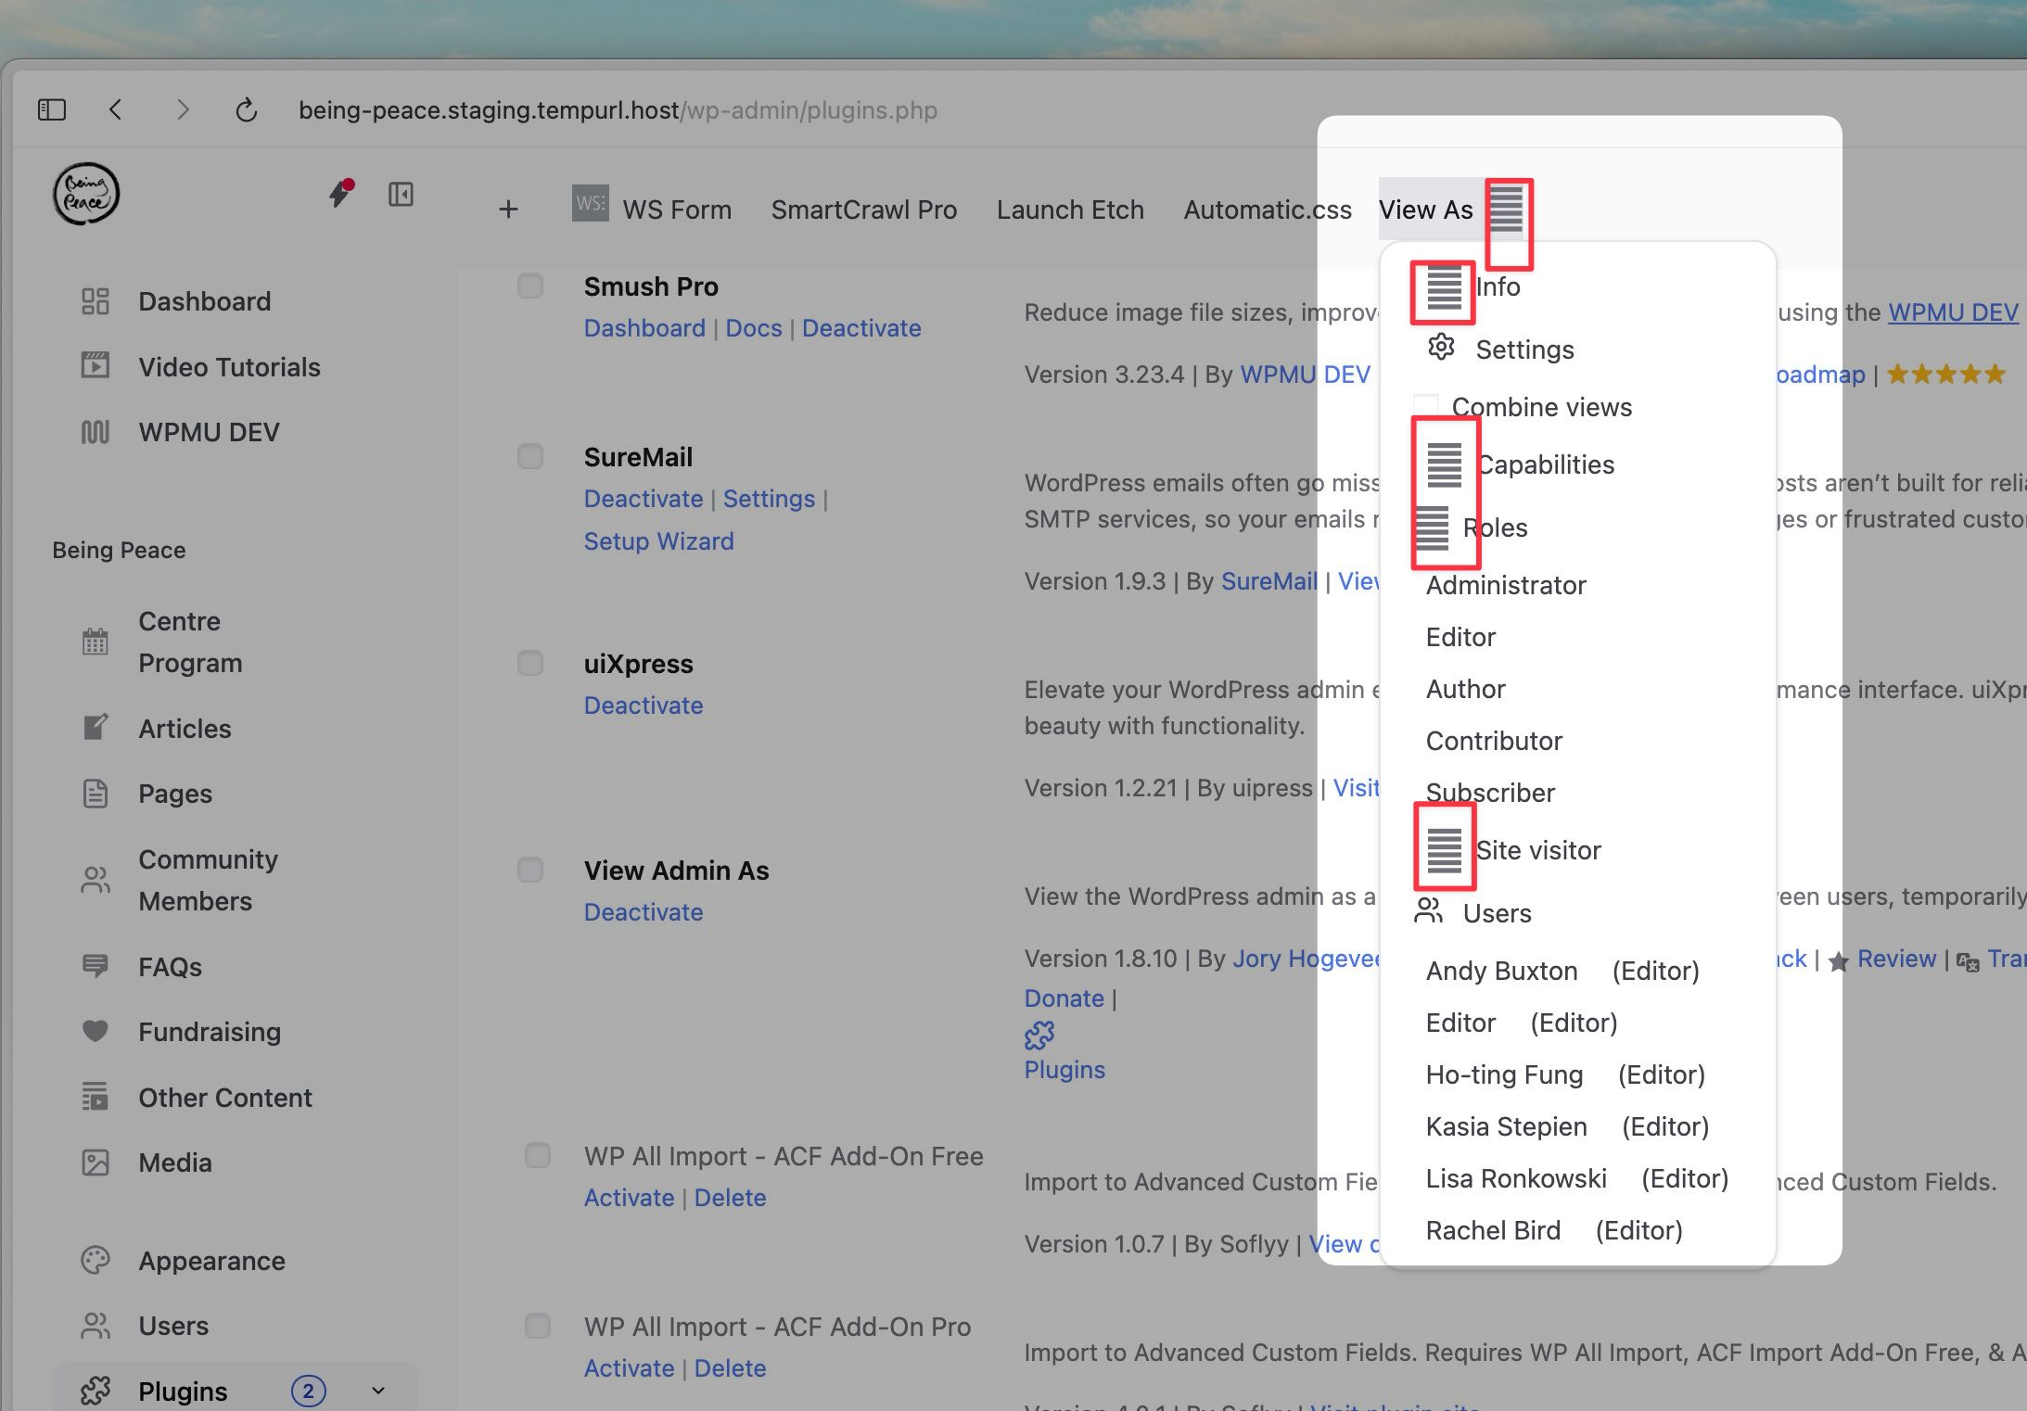The width and height of the screenshot is (2027, 1411).
Task: Click the Settings gear icon in View As menu
Action: [x=1441, y=347]
